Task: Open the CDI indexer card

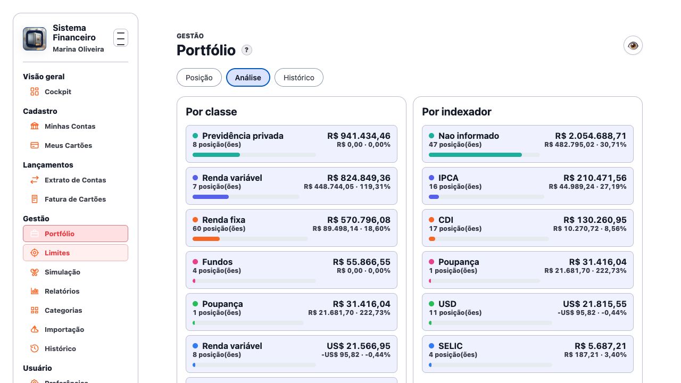Action: [528, 228]
